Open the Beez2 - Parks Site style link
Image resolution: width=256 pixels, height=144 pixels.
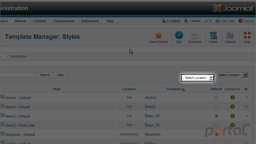pyautogui.click(x=20, y=126)
